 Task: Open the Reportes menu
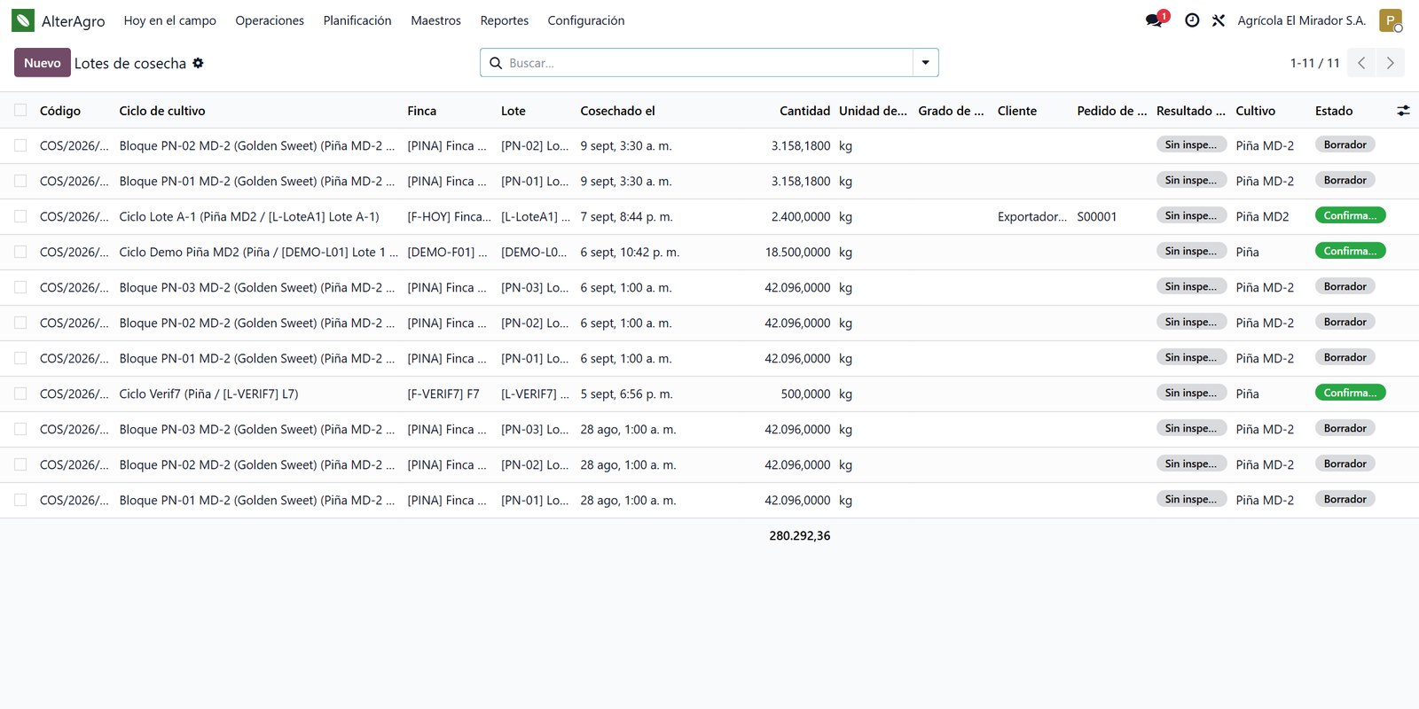504,20
